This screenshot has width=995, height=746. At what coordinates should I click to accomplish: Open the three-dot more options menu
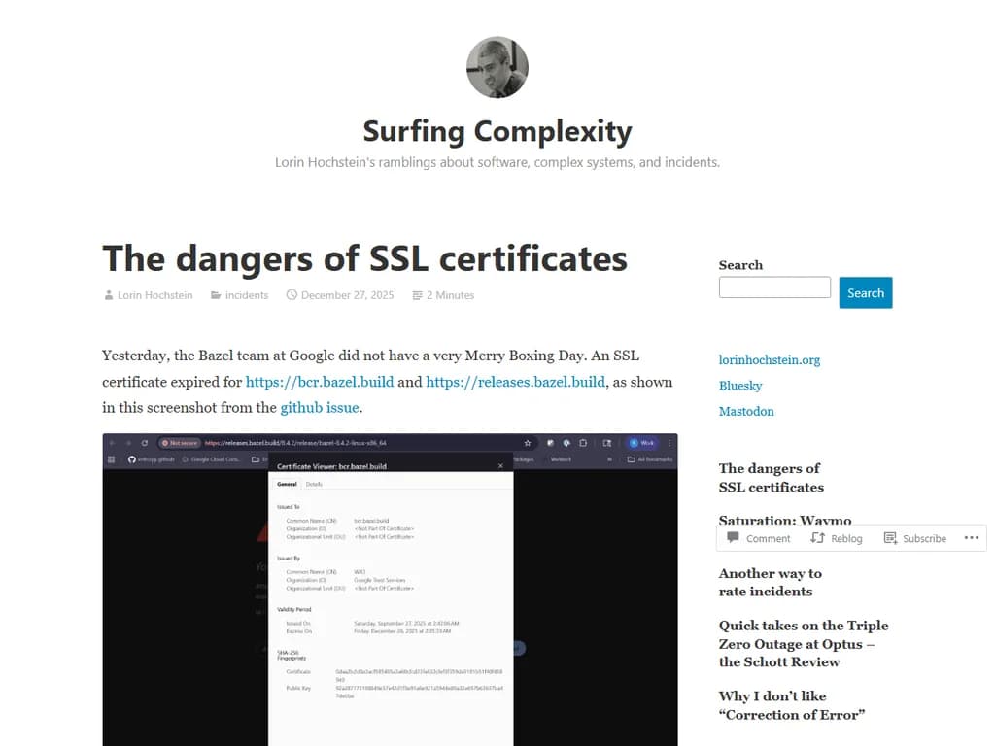coord(971,538)
